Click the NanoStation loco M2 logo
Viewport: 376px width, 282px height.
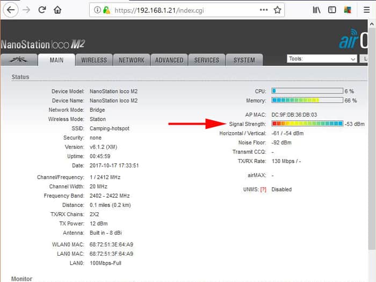(x=42, y=45)
